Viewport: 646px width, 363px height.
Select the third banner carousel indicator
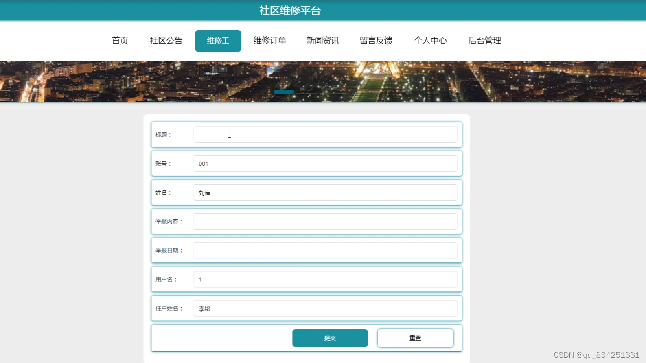[330, 93]
